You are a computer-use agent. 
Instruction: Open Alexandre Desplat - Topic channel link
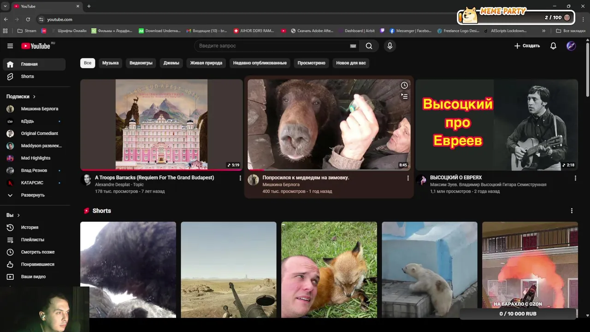[119, 184]
